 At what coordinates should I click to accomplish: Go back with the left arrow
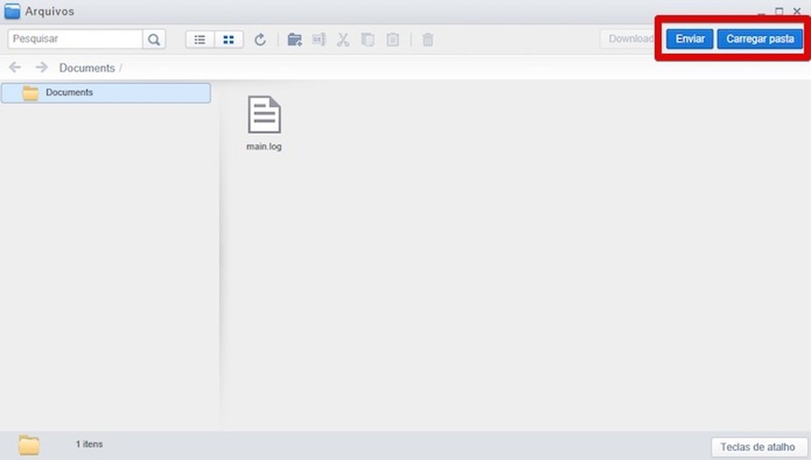15,67
